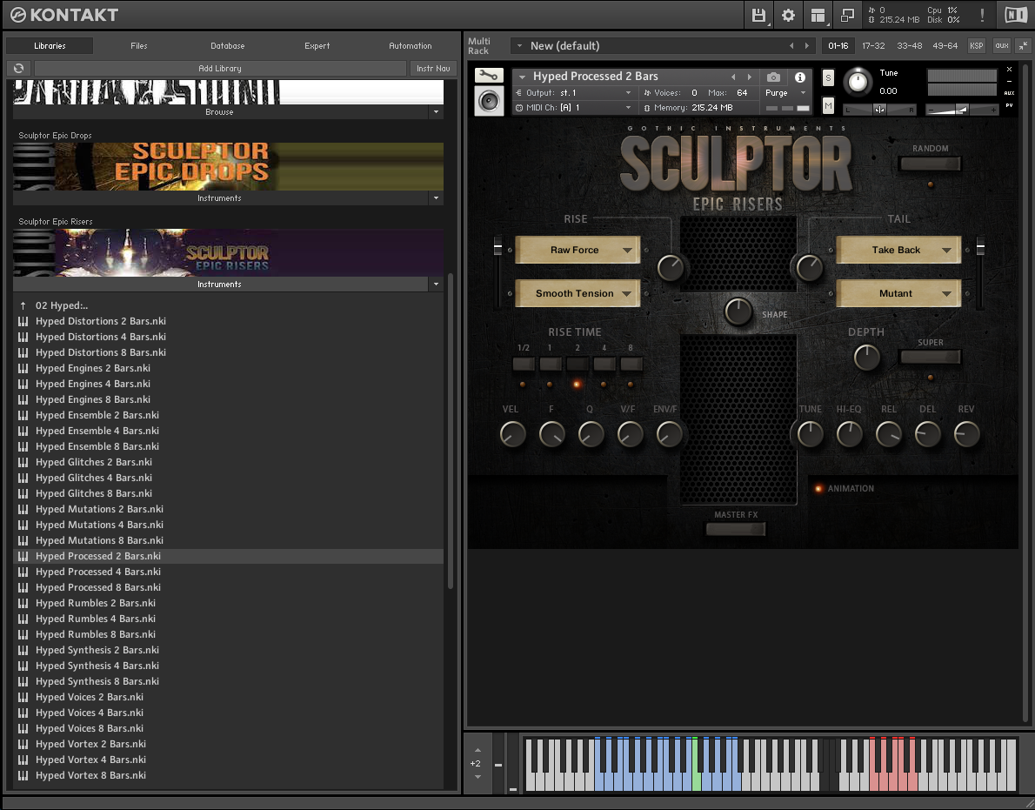Select next instrument arrow in header
Viewport: 1035px width, 810px height.
(x=749, y=77)
